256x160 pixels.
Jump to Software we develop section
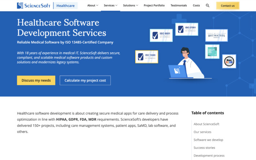point(208,140)
